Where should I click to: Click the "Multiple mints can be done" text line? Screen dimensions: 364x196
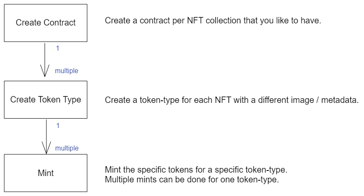[x=192, y=179]
